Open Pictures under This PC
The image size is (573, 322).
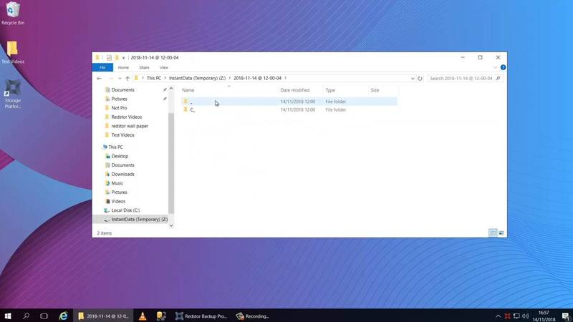119,192
